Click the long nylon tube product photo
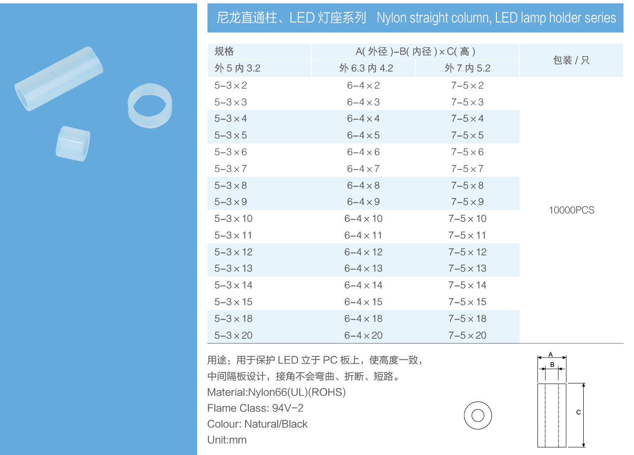Viewport: 634px width, 455px height. (x=59, y=78)
